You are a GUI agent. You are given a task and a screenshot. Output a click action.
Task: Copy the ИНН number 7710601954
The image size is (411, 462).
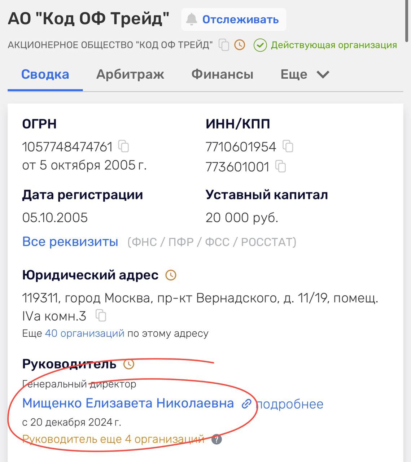click(x=288, y=147)
